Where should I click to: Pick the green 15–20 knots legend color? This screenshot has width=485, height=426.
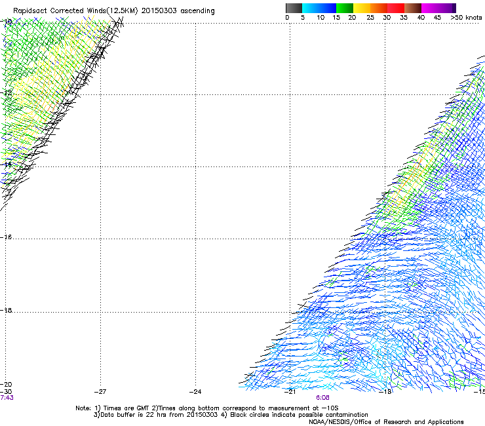(x=345, y=8)
